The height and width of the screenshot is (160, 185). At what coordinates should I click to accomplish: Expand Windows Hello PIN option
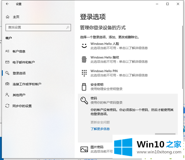(x=128, y=73)
